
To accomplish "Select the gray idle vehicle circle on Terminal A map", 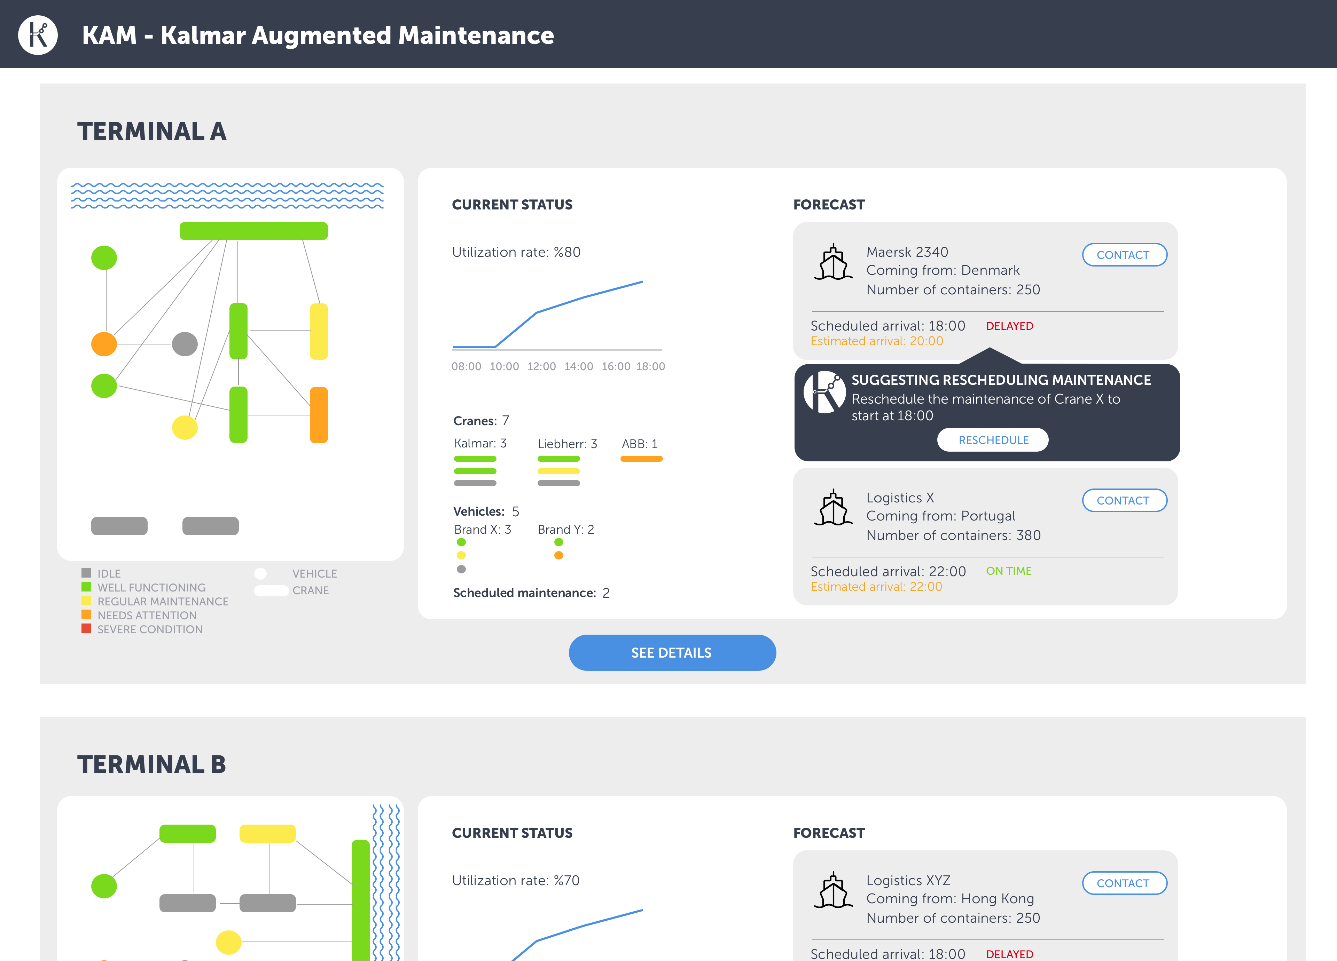I will (x=185, y=344).
